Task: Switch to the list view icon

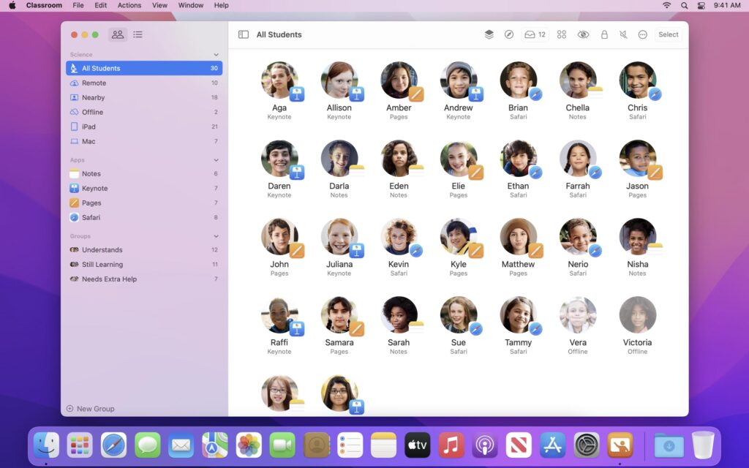Action: [138, 34]
